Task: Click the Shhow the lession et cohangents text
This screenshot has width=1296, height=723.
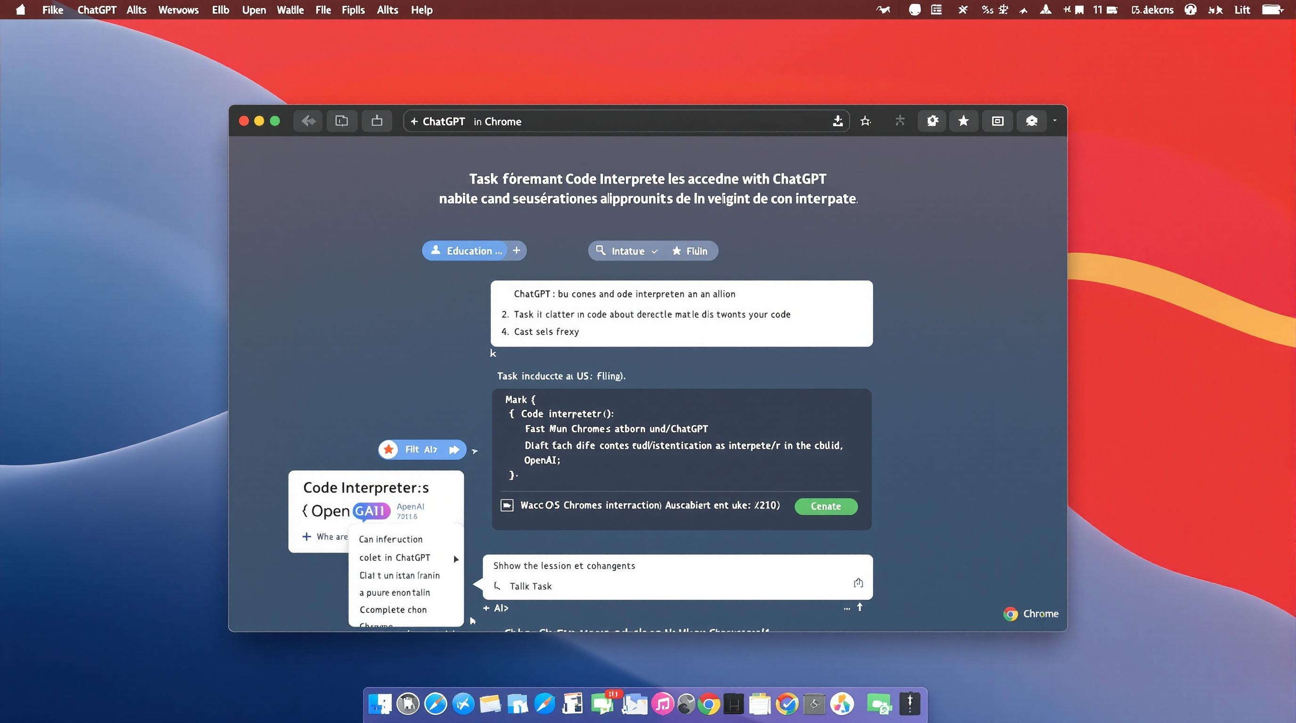Action: click(564, 566)
